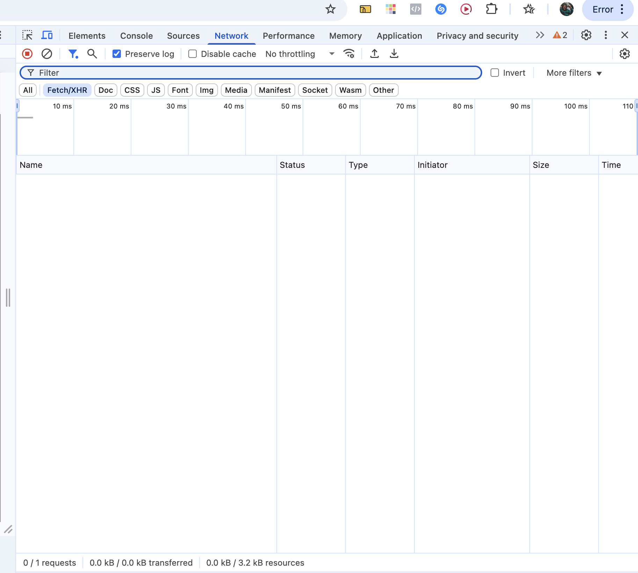Clear the network log
Image resolution: width=638 pixels, height=573 pixels.
pyautogui.click(x=47, y=54)
